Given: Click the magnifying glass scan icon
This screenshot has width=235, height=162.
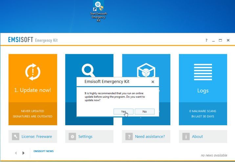Looking at the screenshot, I should (88, 70).
